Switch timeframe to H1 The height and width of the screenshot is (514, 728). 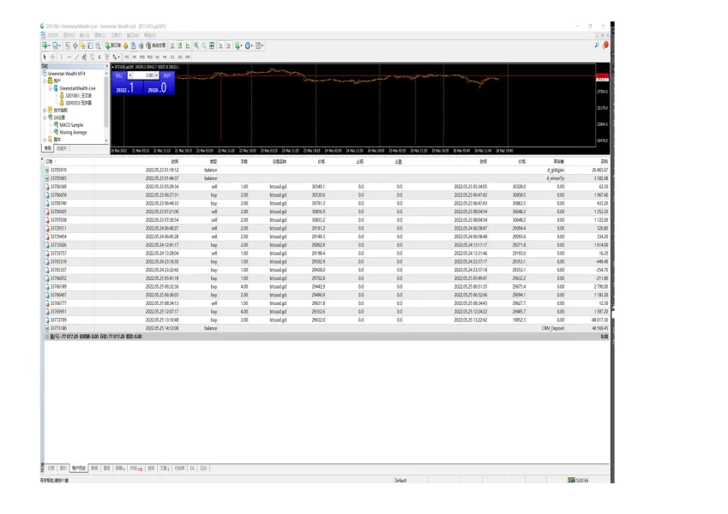(x=158, y=57)
